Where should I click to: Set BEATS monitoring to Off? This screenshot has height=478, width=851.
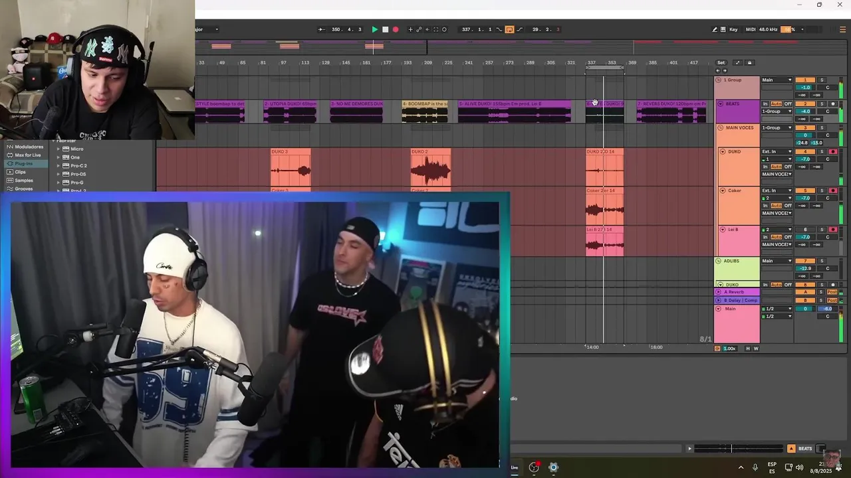tap(788, 104)
